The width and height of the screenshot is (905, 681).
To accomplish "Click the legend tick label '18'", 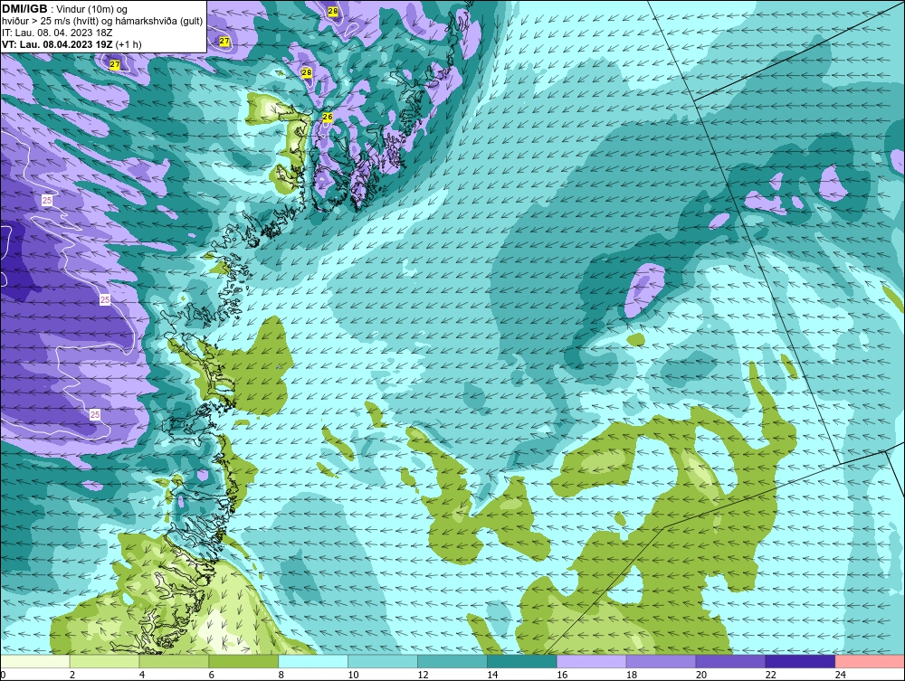I will [x=632, y=675].
